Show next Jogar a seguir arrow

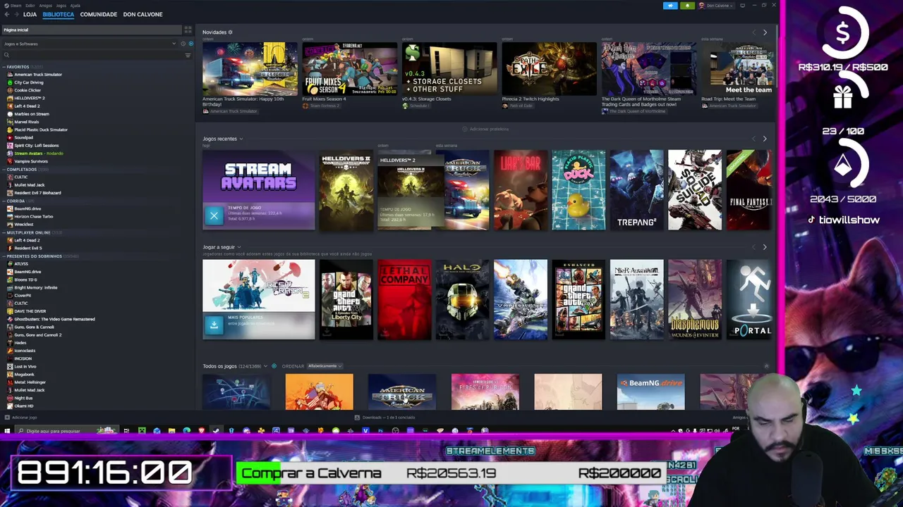pos(765,247)
